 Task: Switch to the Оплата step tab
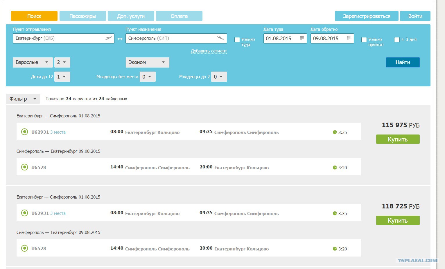point(179,16)
